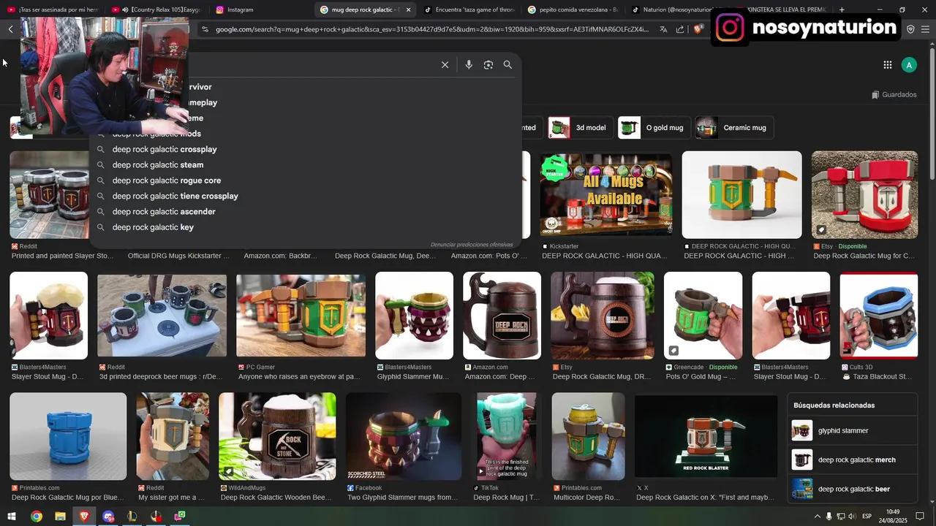The height and width of the screenshot is (526, 936).
Task: Close the mug deep rock galactic tab
Action: [408, 9]
